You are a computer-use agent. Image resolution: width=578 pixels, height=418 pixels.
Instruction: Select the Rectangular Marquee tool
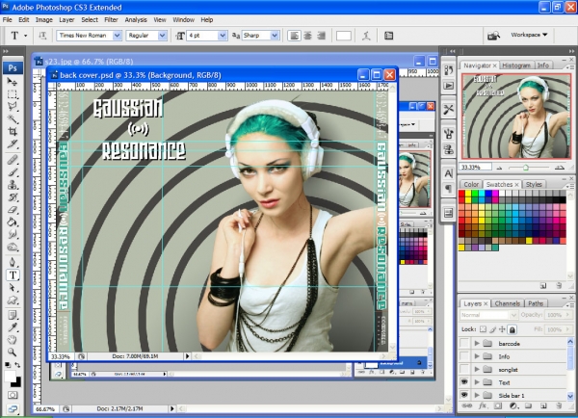point(13,94)
